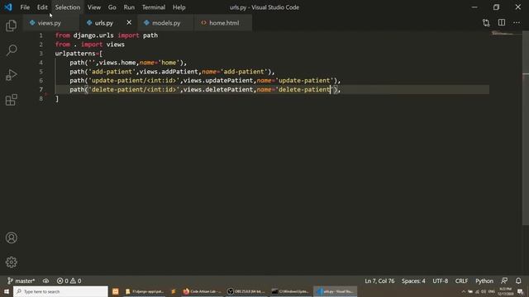Click the publish to cloud icon

[46, 280]
